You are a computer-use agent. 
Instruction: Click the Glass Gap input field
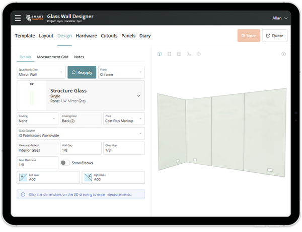click(124, 148)
